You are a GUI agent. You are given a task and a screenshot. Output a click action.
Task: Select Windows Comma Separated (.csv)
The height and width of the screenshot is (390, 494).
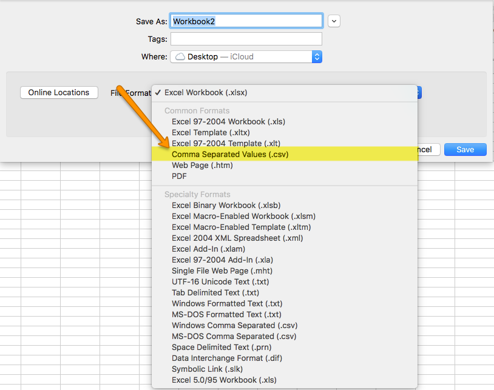pyautogui.click(x=285, y=326)
